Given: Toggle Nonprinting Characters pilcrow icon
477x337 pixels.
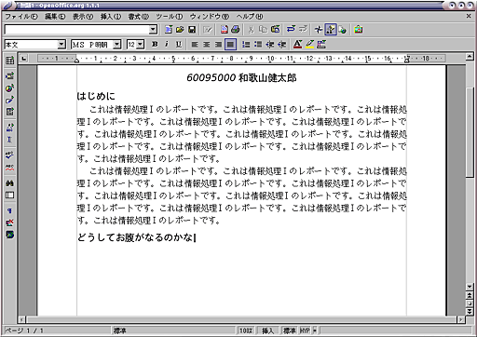Looking at the screenshot, I should [x=9, y=210].
